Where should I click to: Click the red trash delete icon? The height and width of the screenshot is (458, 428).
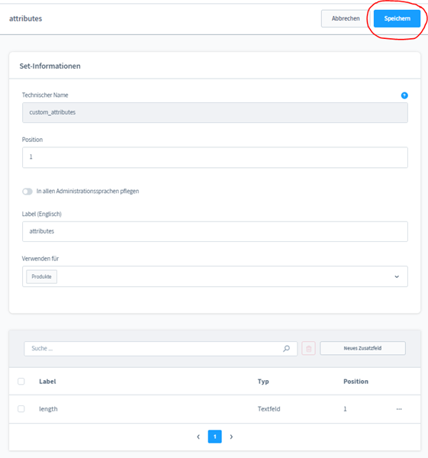point(308,349)
